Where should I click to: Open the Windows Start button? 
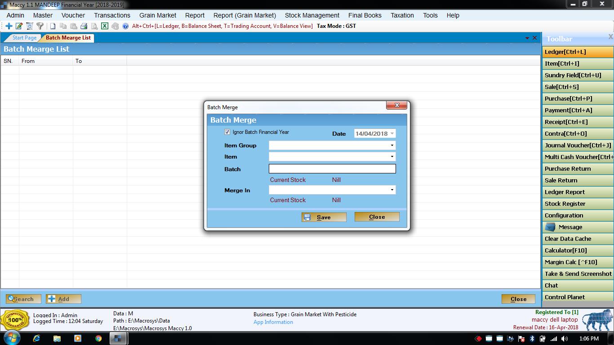[12, 338]
